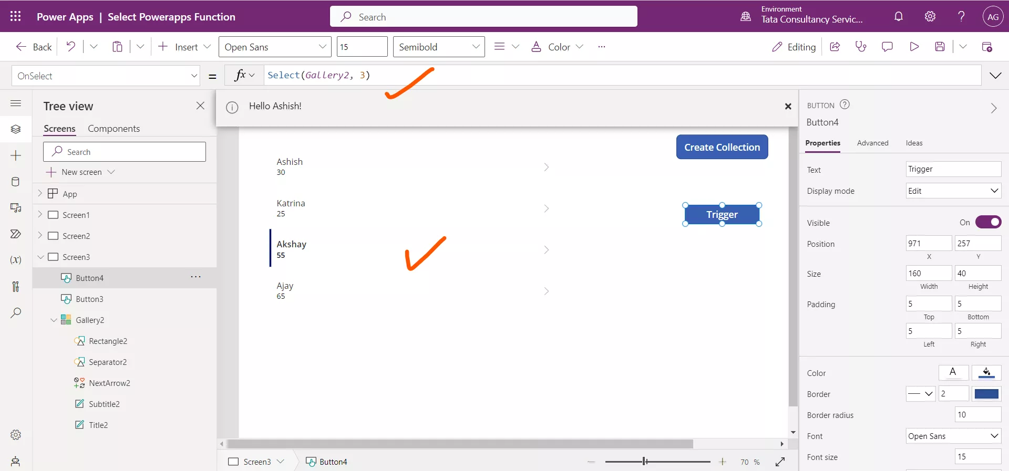The height and width of the screenshot is (471, 1009).
Task: Collapse the Gallery2 tree node
Action: [54, 320]
